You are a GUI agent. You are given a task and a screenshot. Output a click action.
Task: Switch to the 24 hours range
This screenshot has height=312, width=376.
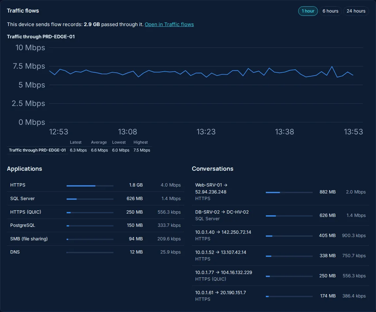[x=356, y=11]
